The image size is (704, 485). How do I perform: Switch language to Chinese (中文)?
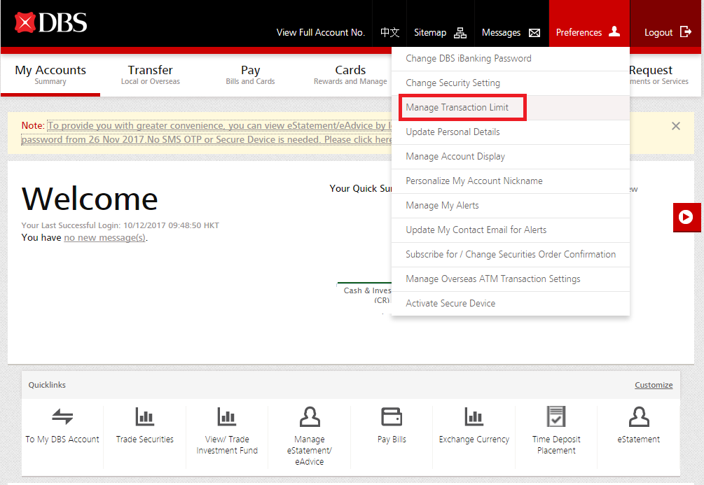[389, 32]
